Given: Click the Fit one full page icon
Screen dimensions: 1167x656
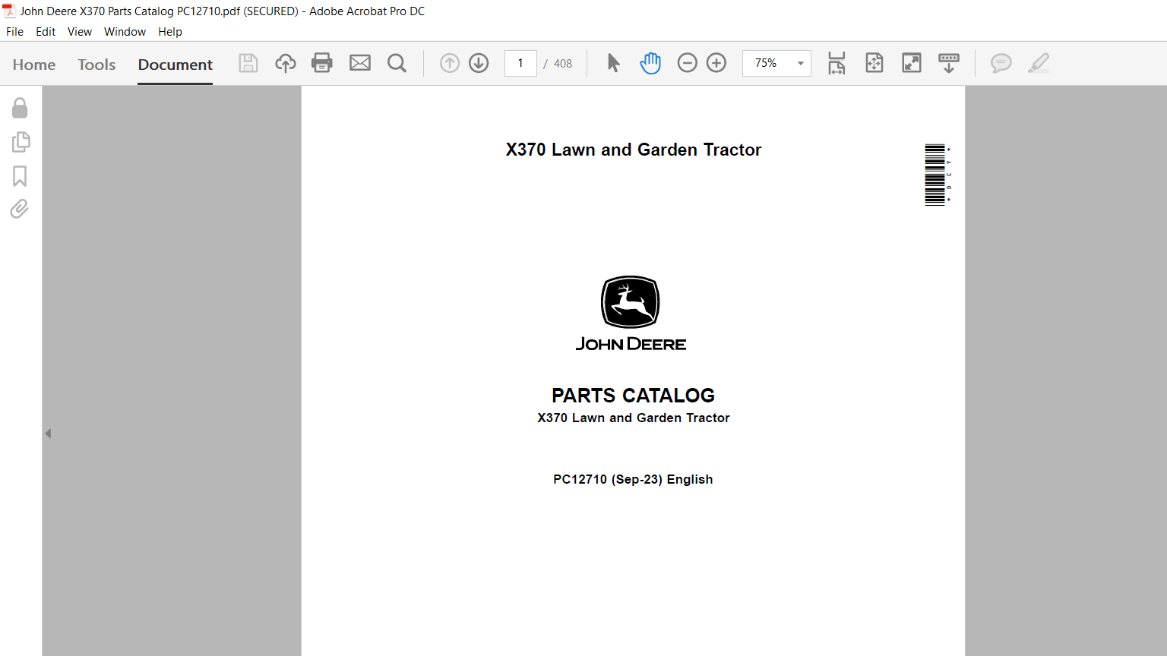Looking at the screenshot, I should point(874,63).
